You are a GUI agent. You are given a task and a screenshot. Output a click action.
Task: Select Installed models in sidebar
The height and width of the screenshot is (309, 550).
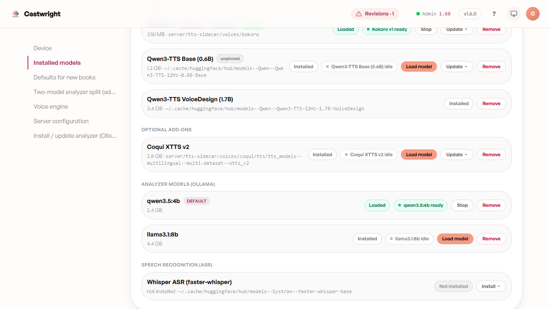coord(57,63)
